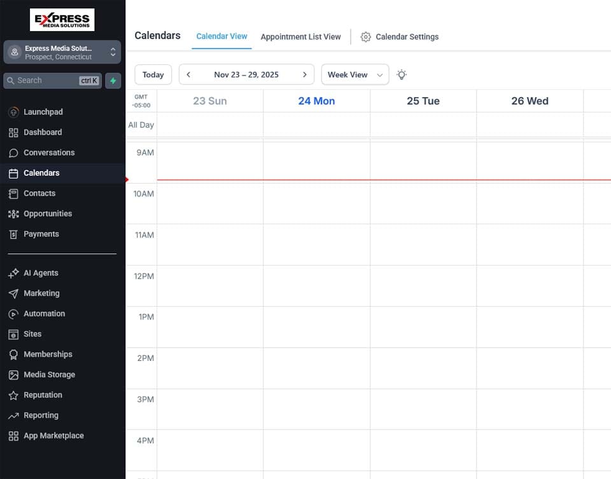Click the Calendar Settings gear icon

365,37
